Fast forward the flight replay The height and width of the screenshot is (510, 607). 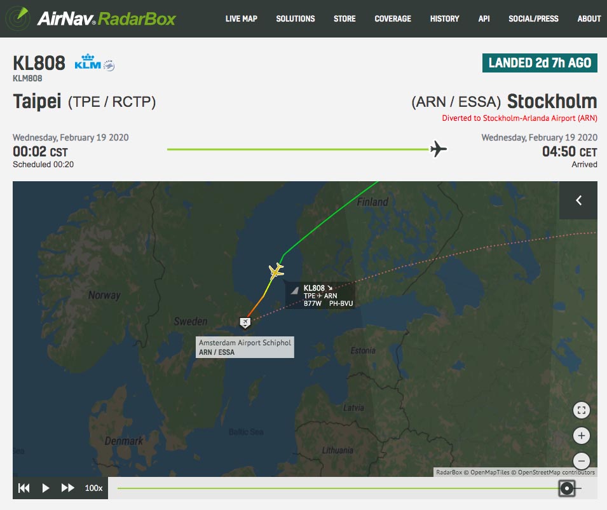68,488
